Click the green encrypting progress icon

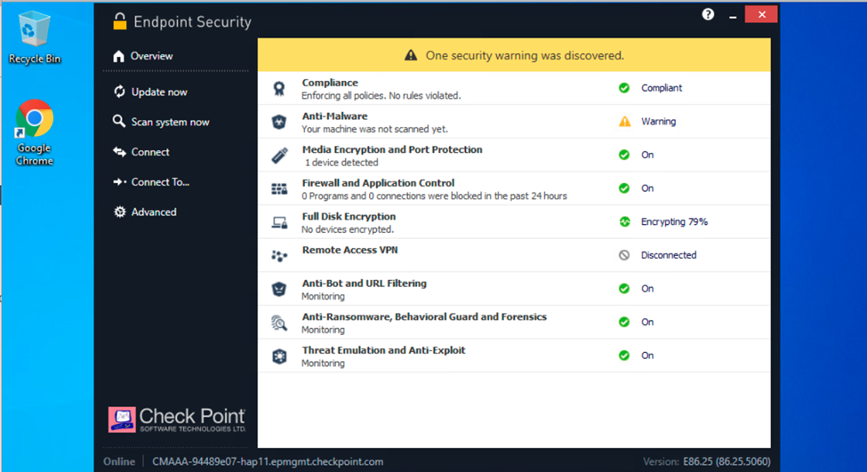point(624,221)
